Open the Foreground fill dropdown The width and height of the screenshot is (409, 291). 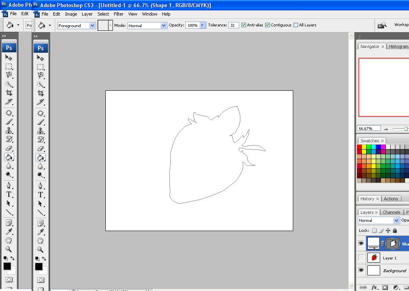(93, 25)
